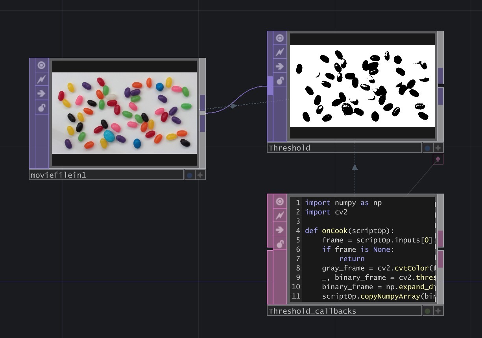Click the purple wire between moviefilein1 and Threshold
This screenshot has width=482, height=338.
pos(236,100)
